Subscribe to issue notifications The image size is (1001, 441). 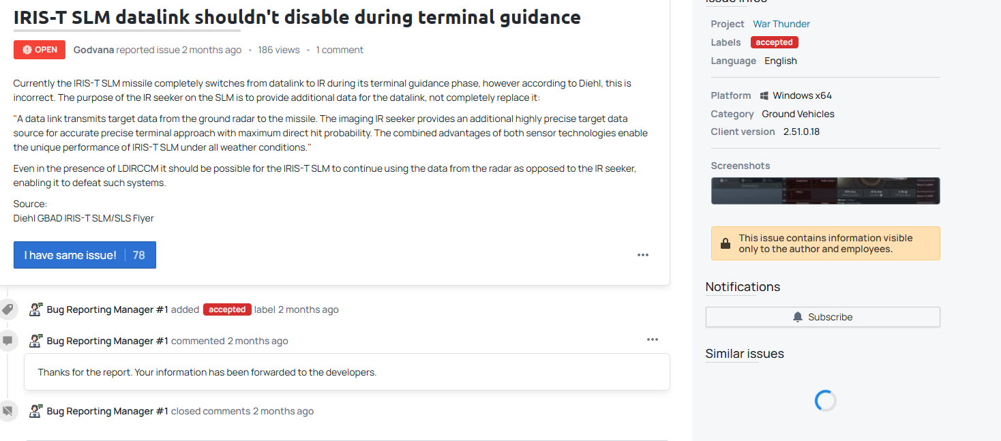[x=822, y=317]
